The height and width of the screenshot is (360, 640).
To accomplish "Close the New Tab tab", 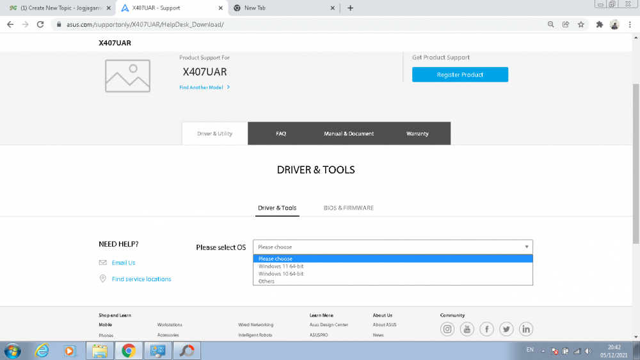I will pyautogui.click(x=332, y=8).
